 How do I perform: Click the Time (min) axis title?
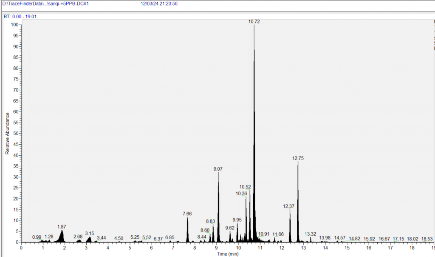pos(227,254)
